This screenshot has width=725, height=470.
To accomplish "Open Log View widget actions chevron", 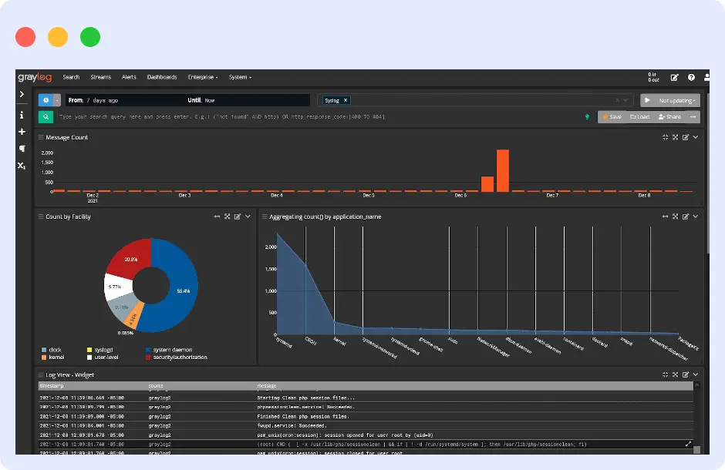I will click(x=696, y=374).
